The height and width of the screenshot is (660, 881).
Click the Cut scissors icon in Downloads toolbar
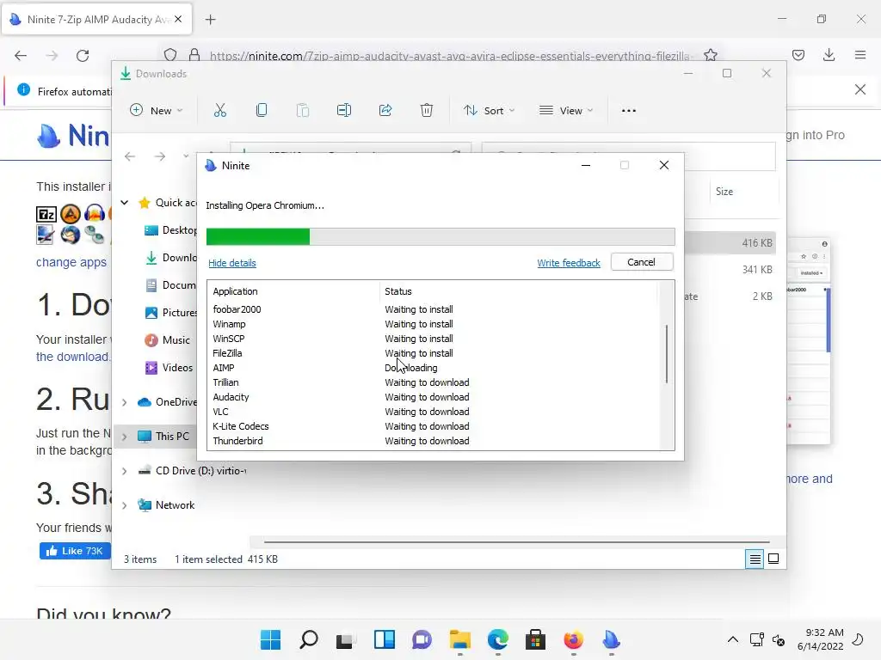pyautogui.click(x=219, y=111)
